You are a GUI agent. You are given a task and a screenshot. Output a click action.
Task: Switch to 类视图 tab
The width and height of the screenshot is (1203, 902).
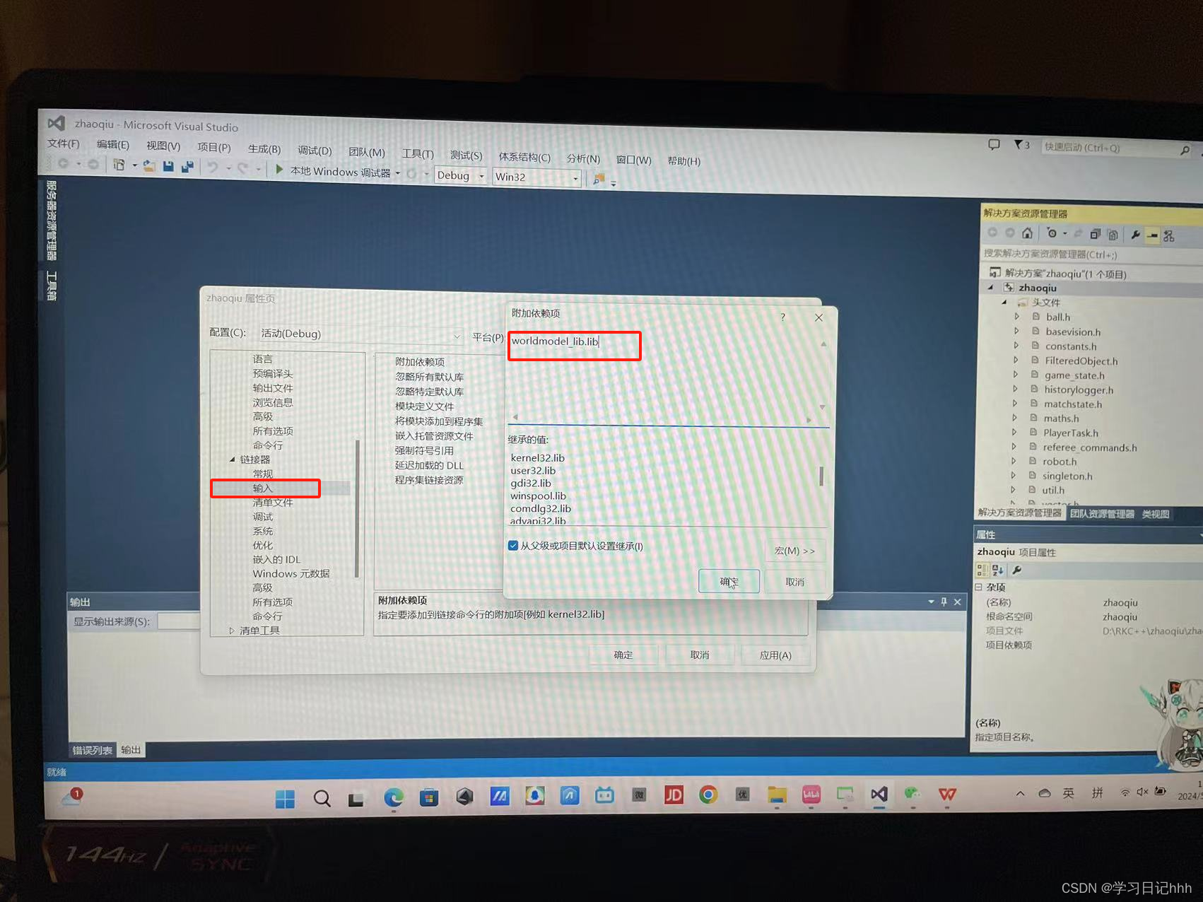[x=1156, y=514]
